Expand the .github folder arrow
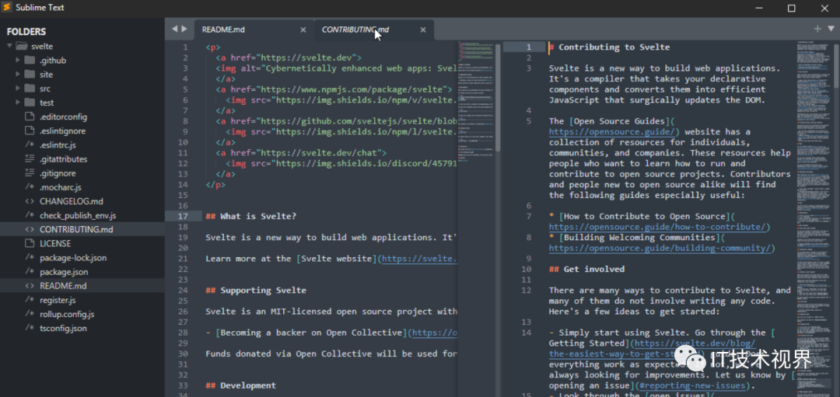Viewport: 840px width, 397px height. point(18,60)
